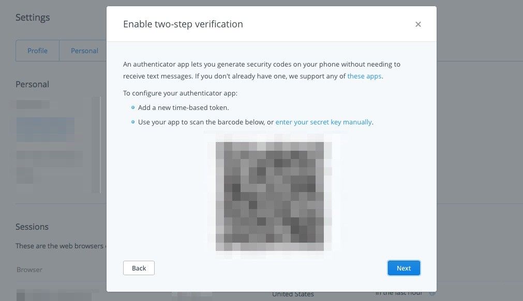Select the Personal settings tab

click(x=84, y=51)
